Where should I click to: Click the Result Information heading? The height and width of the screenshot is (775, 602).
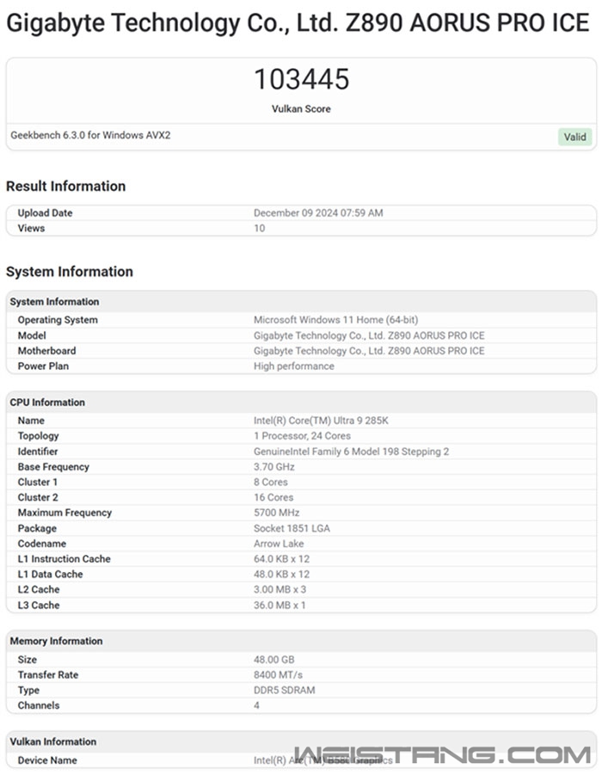pyautogui.click(x=65, y=186)
